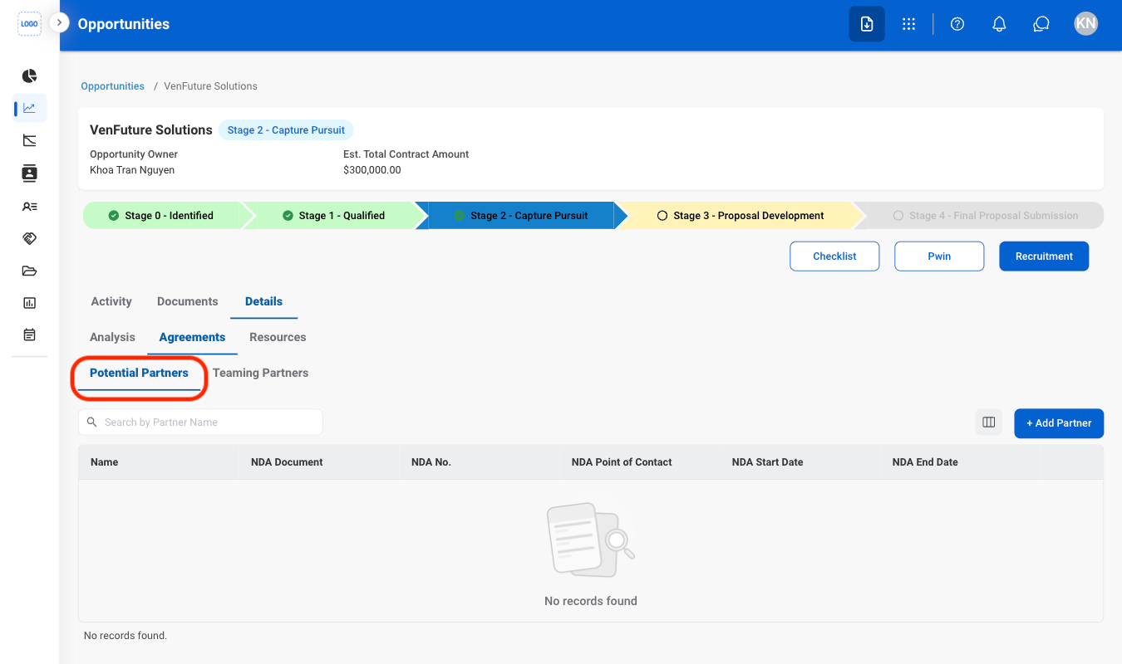This screenshot has height=664, width=1122.
Task: Open the help question mark icon
Action: pos(957,24)
